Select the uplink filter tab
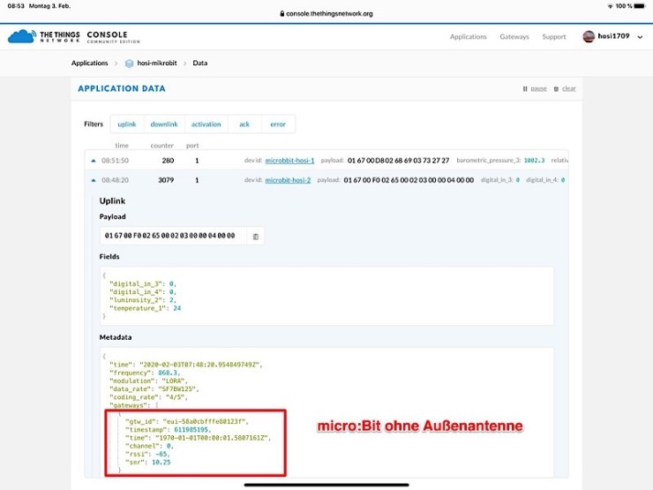Viewport: 653px width, 490px height. [x=127, y=124]
